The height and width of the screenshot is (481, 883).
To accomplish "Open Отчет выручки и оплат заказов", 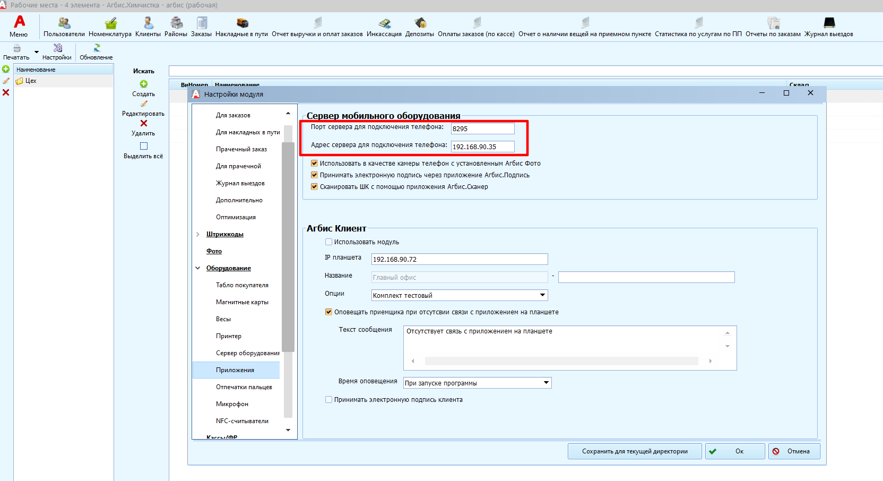I will click(318, 23).
